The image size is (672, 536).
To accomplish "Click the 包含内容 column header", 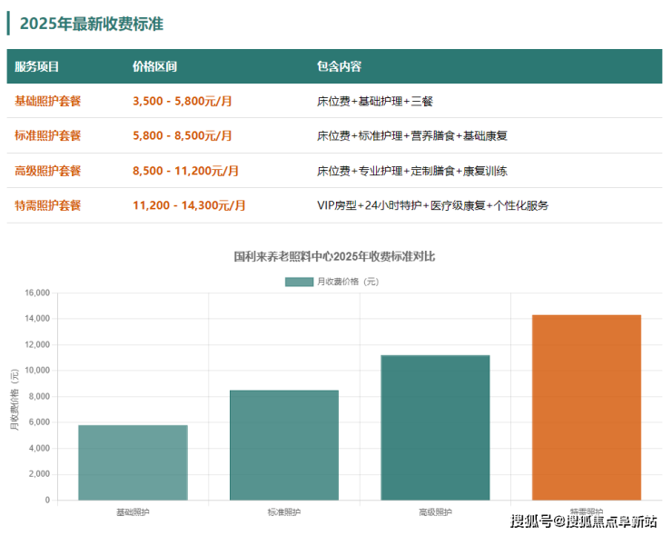I will [x=339, y=66].
